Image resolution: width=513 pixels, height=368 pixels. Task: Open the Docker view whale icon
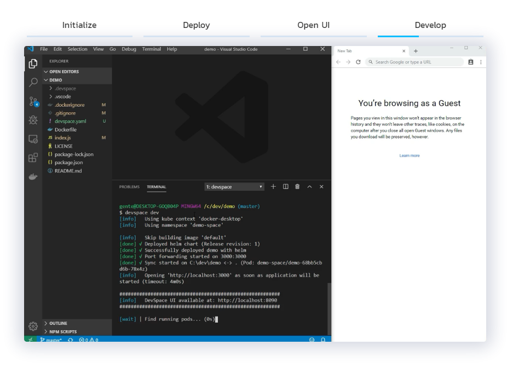tap(33, 177)
